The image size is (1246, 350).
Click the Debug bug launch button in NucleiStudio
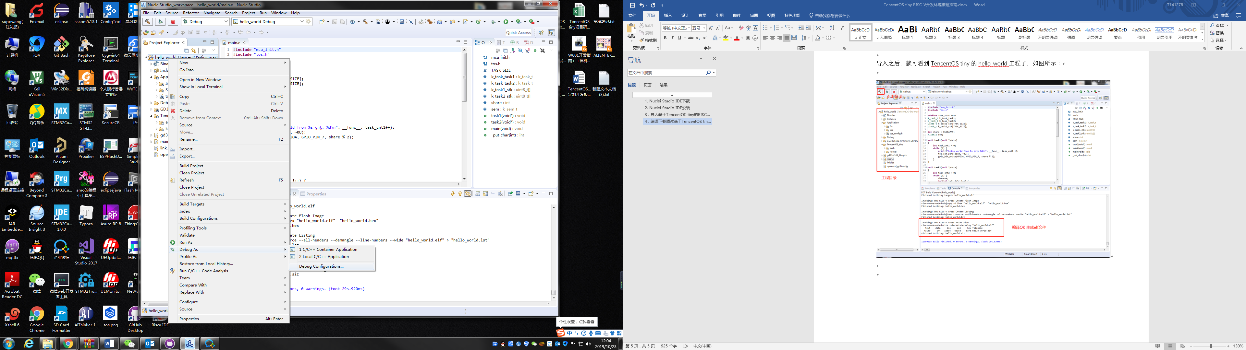(160, 22)
